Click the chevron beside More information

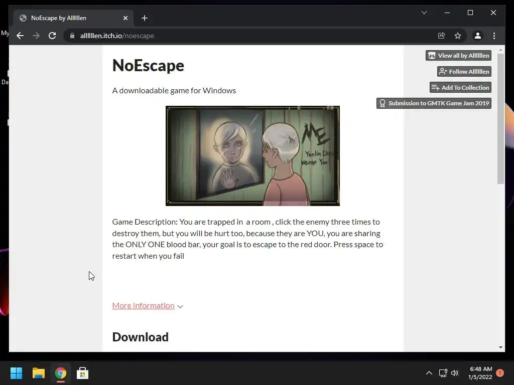180,306
